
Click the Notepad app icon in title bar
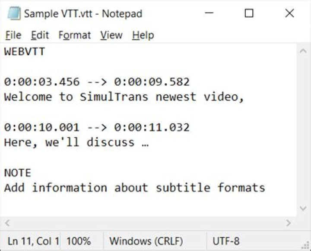(14, 13)
